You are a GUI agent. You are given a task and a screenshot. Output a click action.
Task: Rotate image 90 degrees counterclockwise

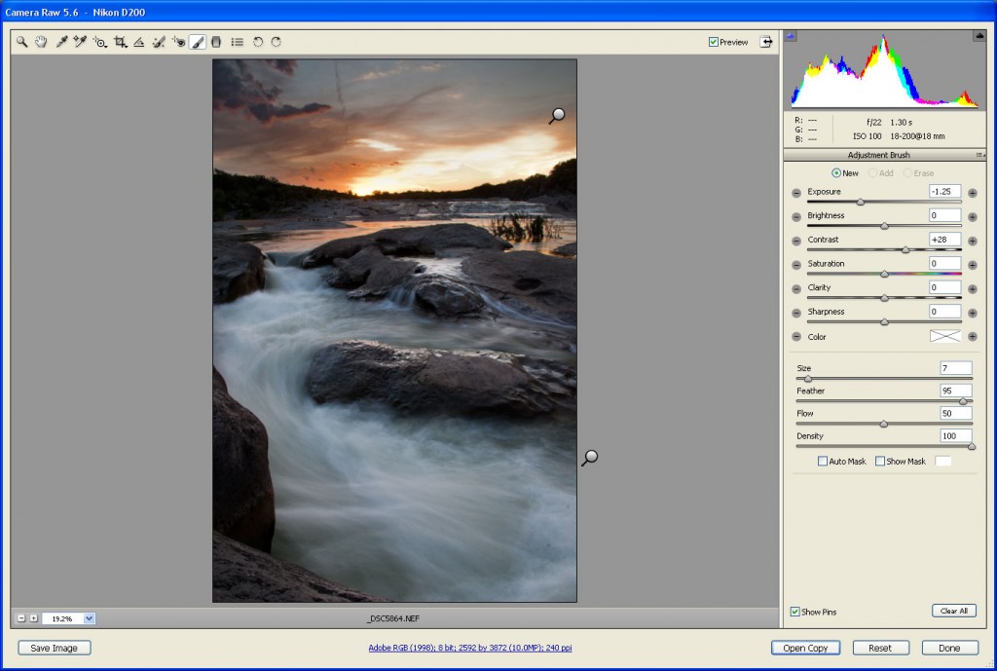[258, 42]
